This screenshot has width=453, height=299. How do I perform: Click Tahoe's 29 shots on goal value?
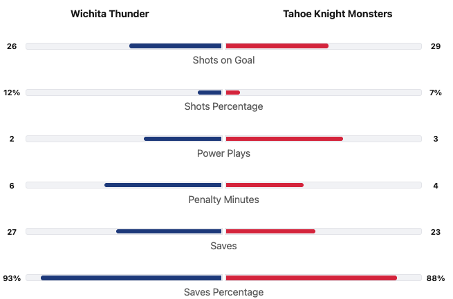tap(436, 46)
